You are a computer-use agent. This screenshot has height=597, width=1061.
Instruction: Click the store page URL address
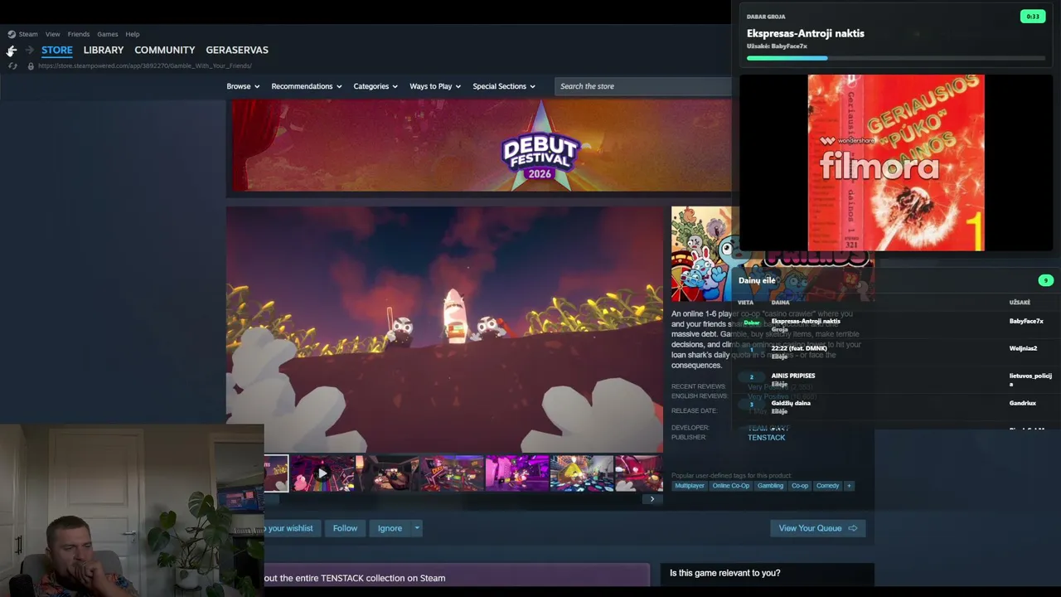point(145,66)
